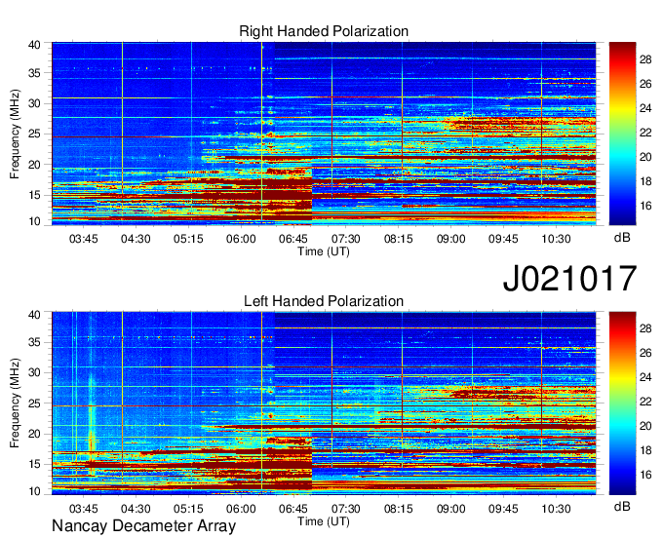
Task: Click the 40 MHz tick of Right Handed plot
Action: 34,45
